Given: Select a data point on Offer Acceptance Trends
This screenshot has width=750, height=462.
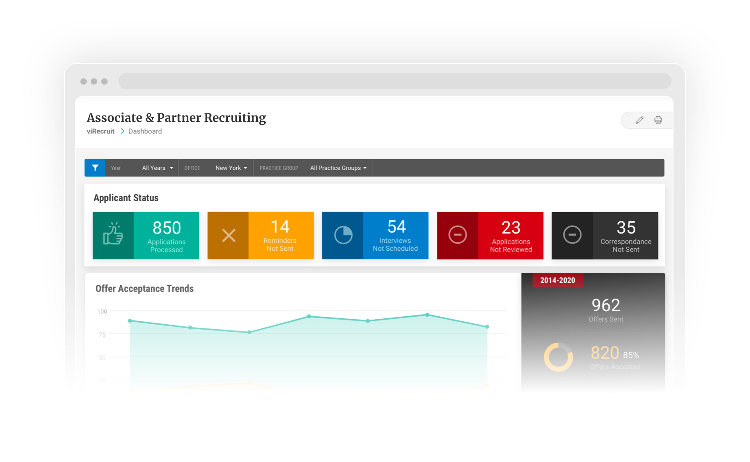Looking at the screenshot, I should click(309, 316).
